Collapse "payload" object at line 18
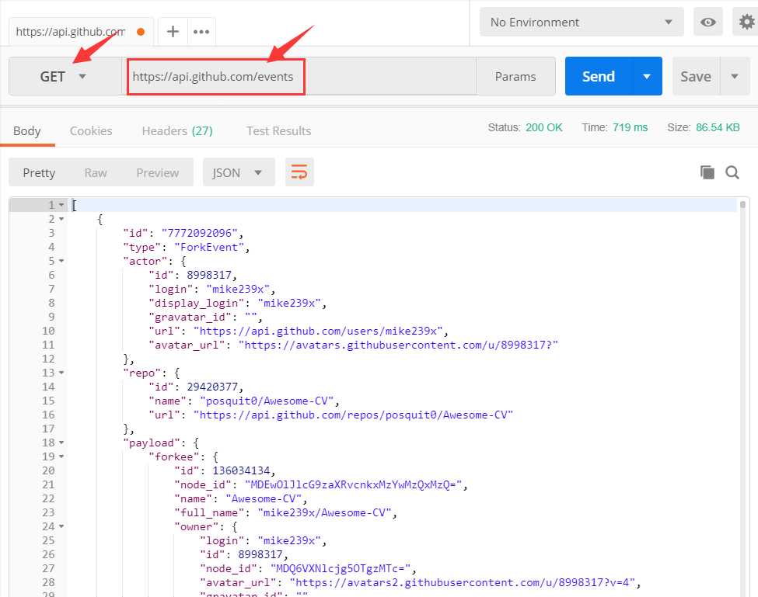This screenshot has height=597, width=758. 61,443
